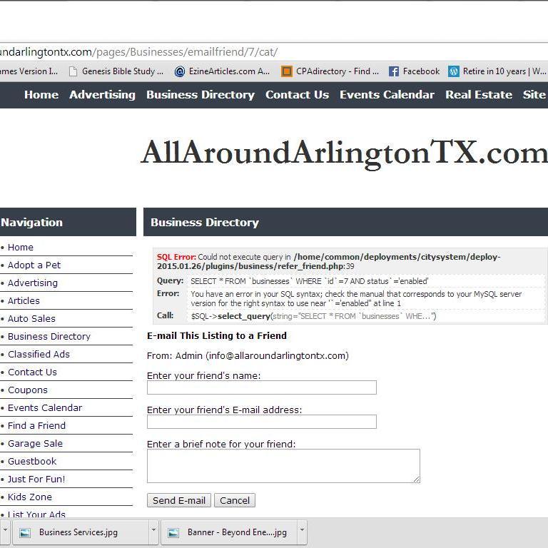
Task: Open the CPAdirectory bookmark icon
Action: coord(287,71)
